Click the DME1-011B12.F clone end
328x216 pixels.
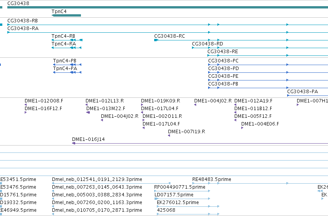point(235,112)
